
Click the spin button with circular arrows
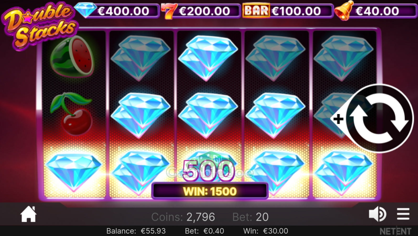coord(379,119)
